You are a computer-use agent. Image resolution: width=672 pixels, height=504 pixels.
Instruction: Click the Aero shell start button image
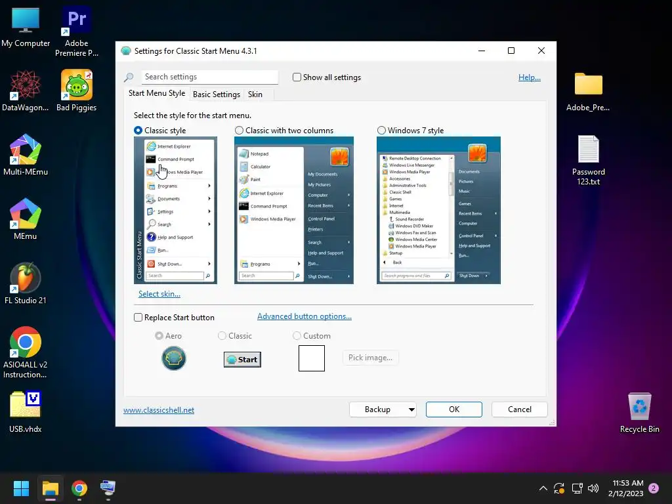coord(173,358)
